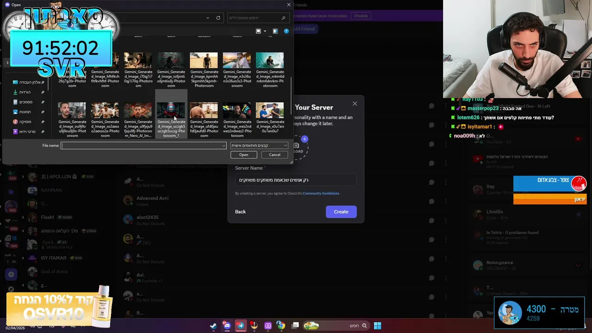Open the Pictures (תמונות) quick access folder
Viewport: 592px width, 333px height.
[x=23, y=112]
